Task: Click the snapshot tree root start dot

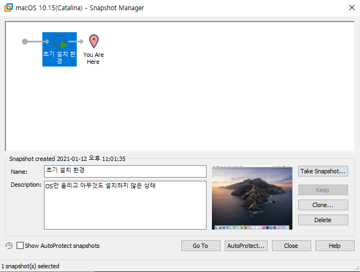Action: [25, 41]
